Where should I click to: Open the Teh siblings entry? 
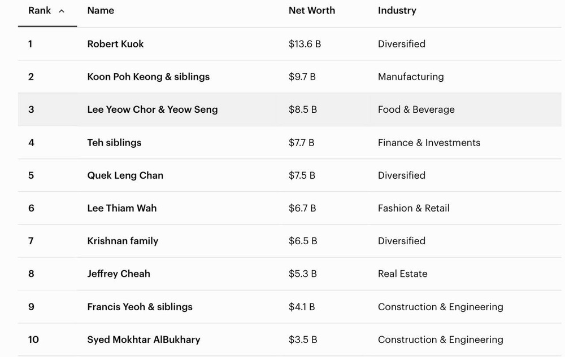click(x=114, y=143)
